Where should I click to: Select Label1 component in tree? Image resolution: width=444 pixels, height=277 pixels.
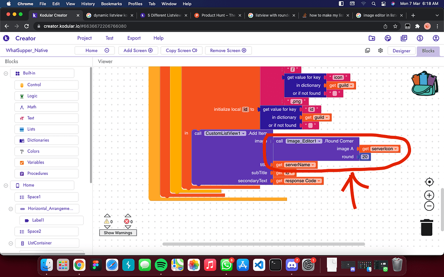[52, 220]
